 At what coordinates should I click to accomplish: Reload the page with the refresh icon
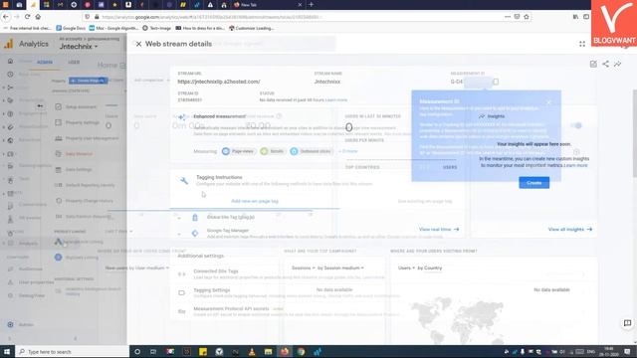pos(27,17)
